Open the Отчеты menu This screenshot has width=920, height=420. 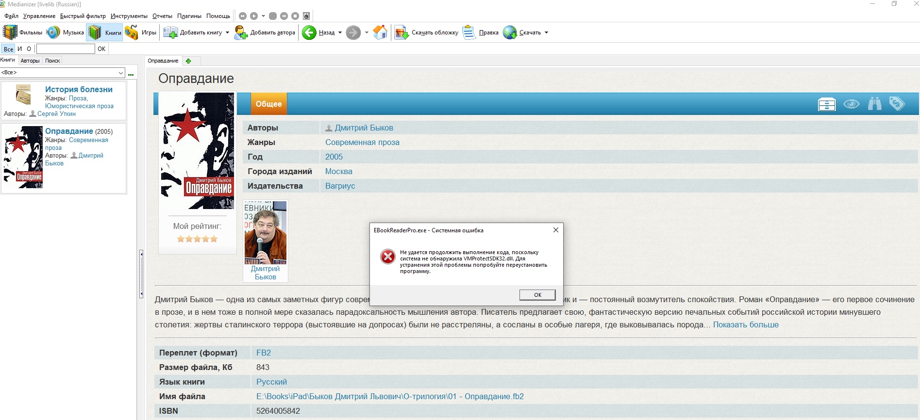coord(162,16)
